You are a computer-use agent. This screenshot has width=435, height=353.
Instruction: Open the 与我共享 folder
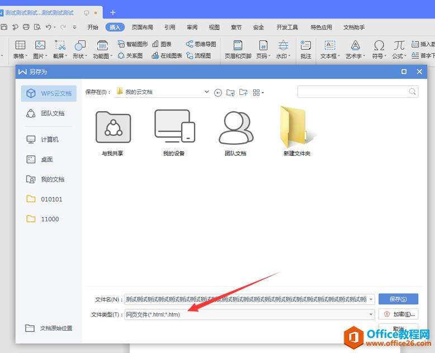(x=113, y=133)
